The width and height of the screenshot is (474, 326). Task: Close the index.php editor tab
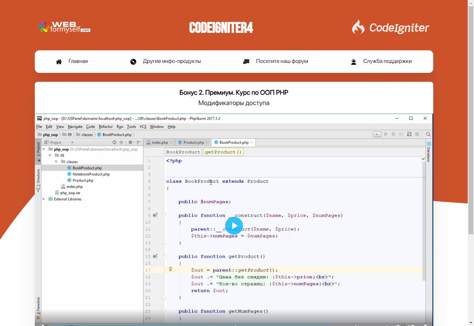click(x=171, y=142)
